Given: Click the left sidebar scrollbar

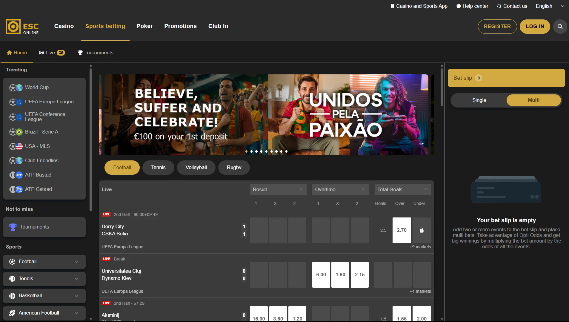Looking at the screenshot, I should pos(91,140).
